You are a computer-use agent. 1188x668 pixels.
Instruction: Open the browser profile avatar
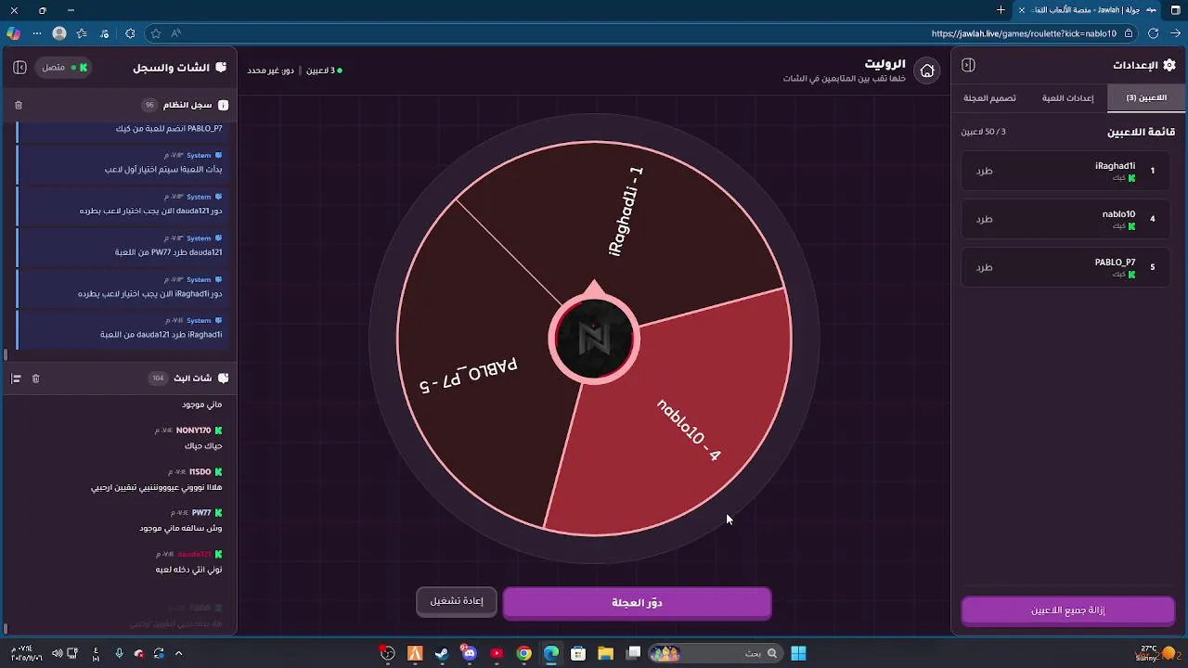tap(59, 33)
